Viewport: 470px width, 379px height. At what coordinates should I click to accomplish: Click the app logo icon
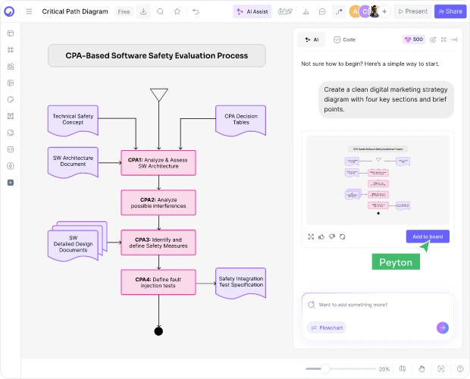[x=9, y=11]
